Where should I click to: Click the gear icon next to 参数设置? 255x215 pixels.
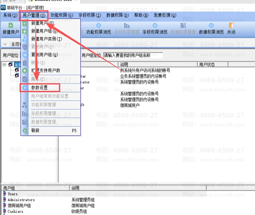point(25,88)
